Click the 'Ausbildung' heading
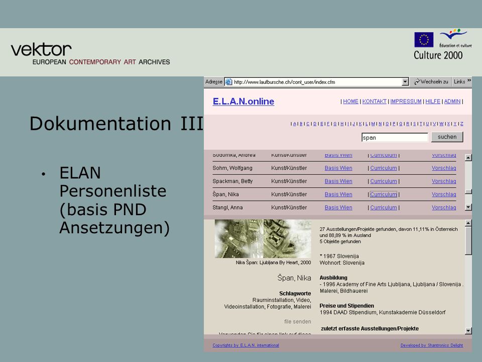The height and width of the screenshot is (362, 482). 333,278
